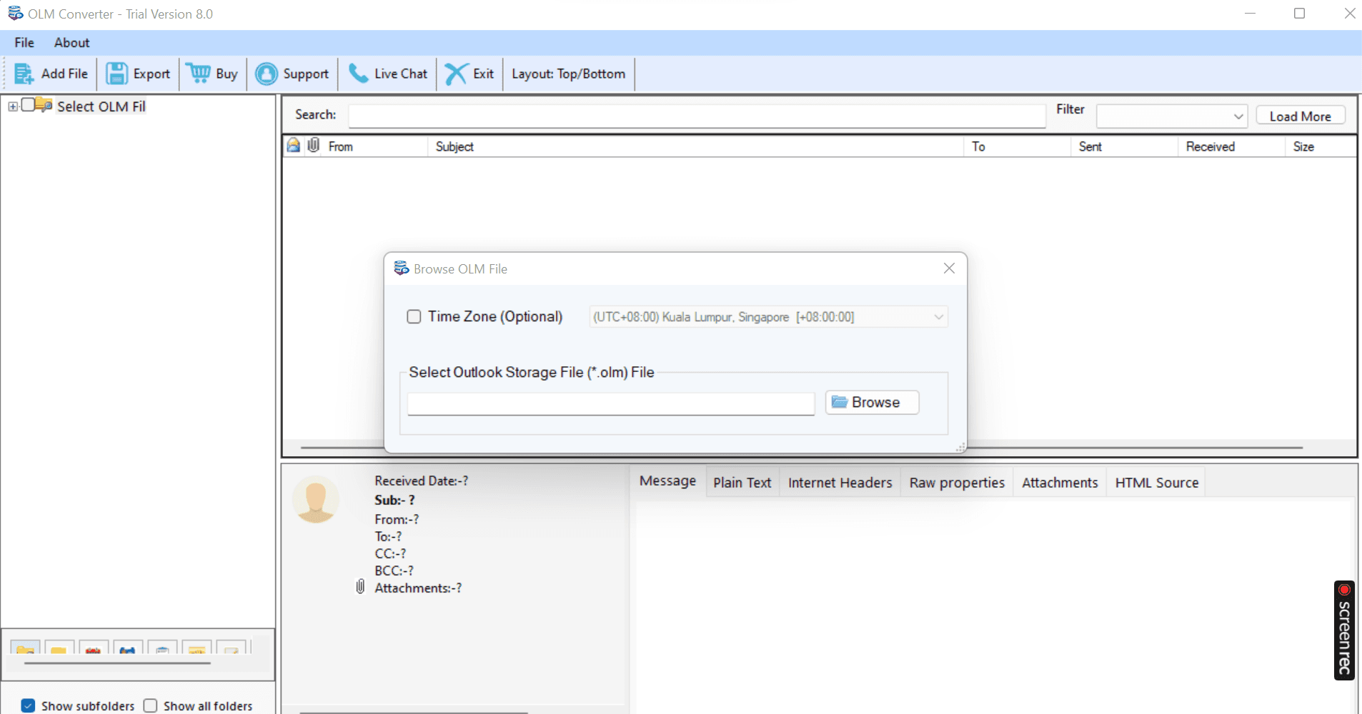This screenshot has height=714, width=1362.
Task: Sort by the Received column header
Action: [x=1231, y=146]
